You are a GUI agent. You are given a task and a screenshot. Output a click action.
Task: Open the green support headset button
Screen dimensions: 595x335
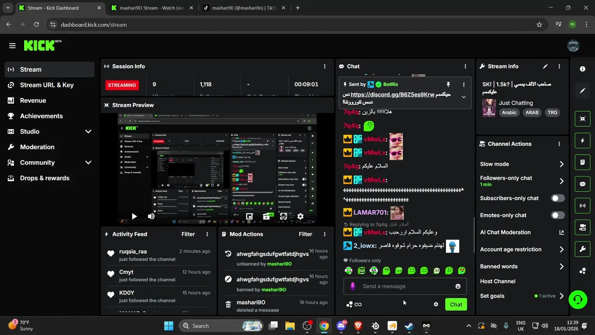(x=578, y=299)
